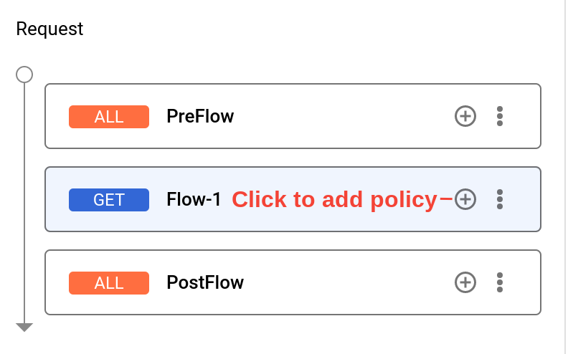
Task: Click empty space in the PreFlow card
Action: point(344,116)
